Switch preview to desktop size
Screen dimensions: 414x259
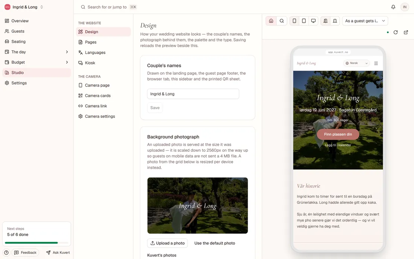[x=314, y=21]
